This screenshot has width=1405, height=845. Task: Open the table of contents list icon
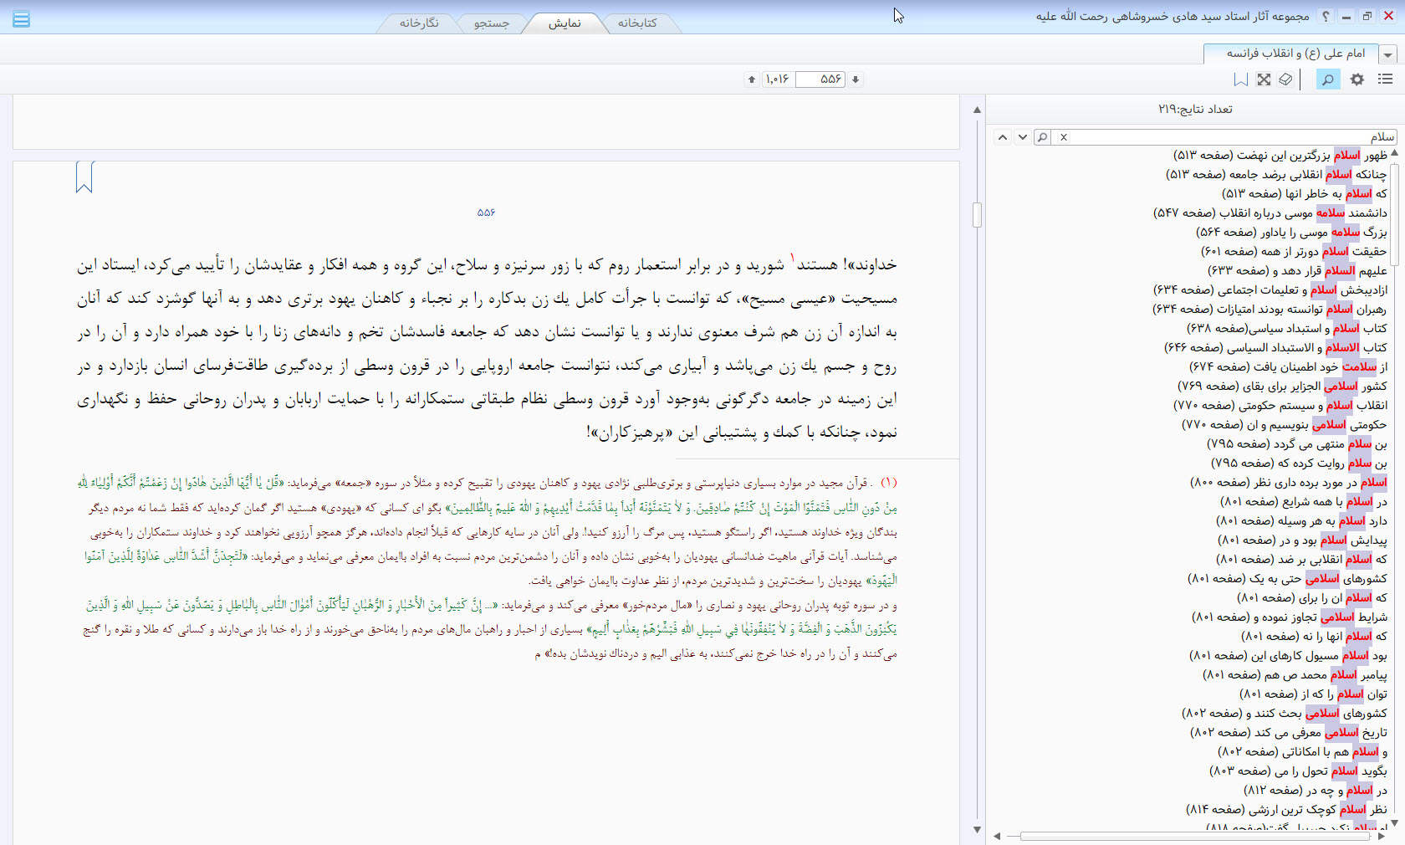pos(1385,79)
